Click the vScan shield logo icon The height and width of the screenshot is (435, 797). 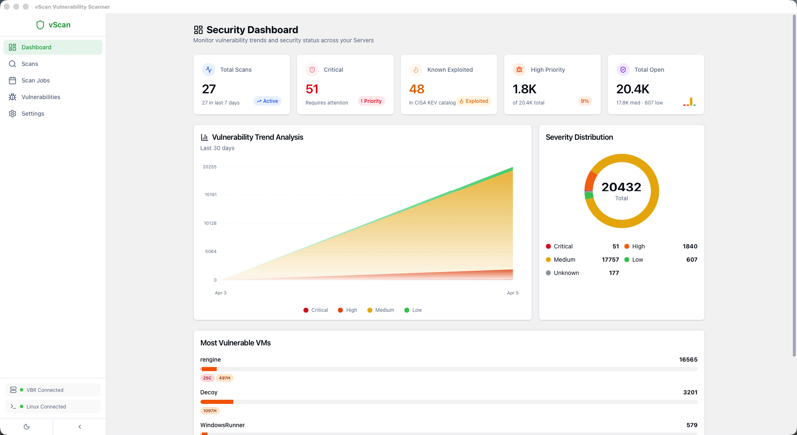pos(40,25)
